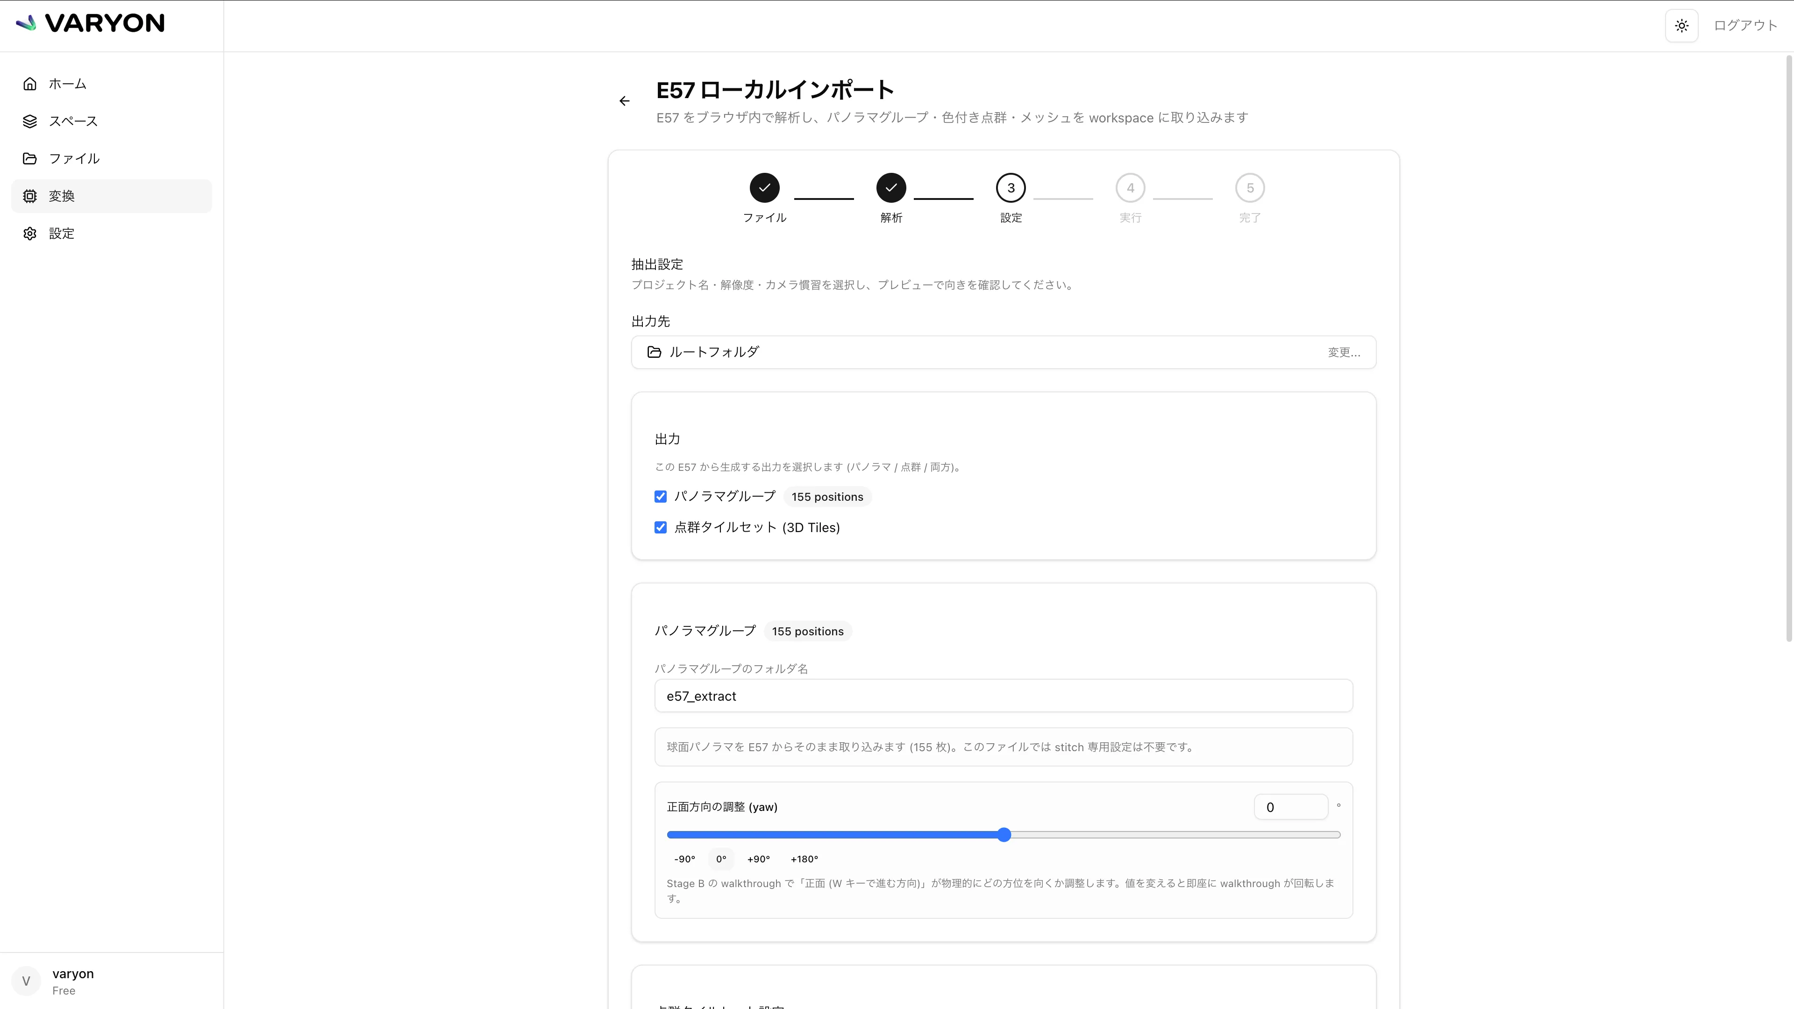Click the 正面方向の調整 (yaw) label
Image resolution: width=1794 pixels, height=1009 pixels.
[722, 807]
